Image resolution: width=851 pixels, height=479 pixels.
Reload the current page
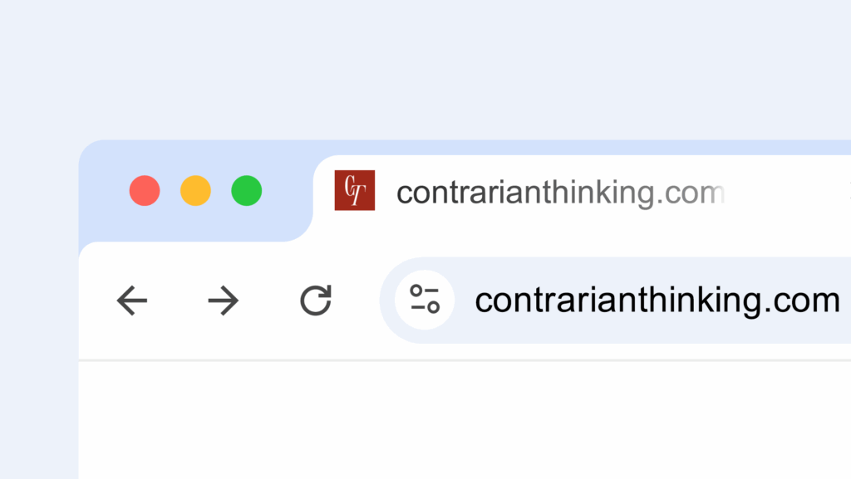point(316,301)
